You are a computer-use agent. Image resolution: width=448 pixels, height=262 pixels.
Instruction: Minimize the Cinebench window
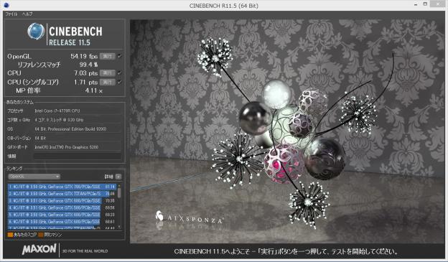coord(416,4)
